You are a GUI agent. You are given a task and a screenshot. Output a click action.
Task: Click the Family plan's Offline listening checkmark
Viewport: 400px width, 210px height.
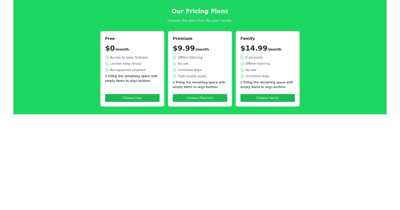pos(242,64)
